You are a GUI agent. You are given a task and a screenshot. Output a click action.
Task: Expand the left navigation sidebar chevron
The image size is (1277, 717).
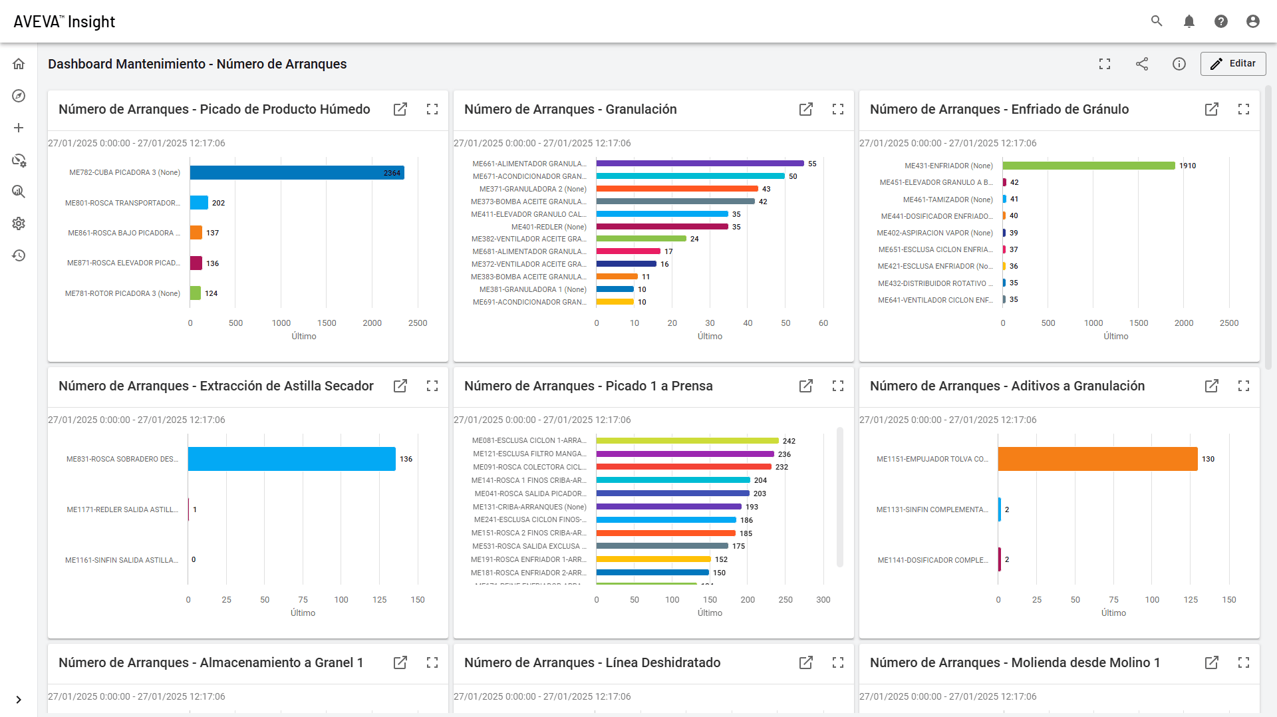tap(19, 700)
